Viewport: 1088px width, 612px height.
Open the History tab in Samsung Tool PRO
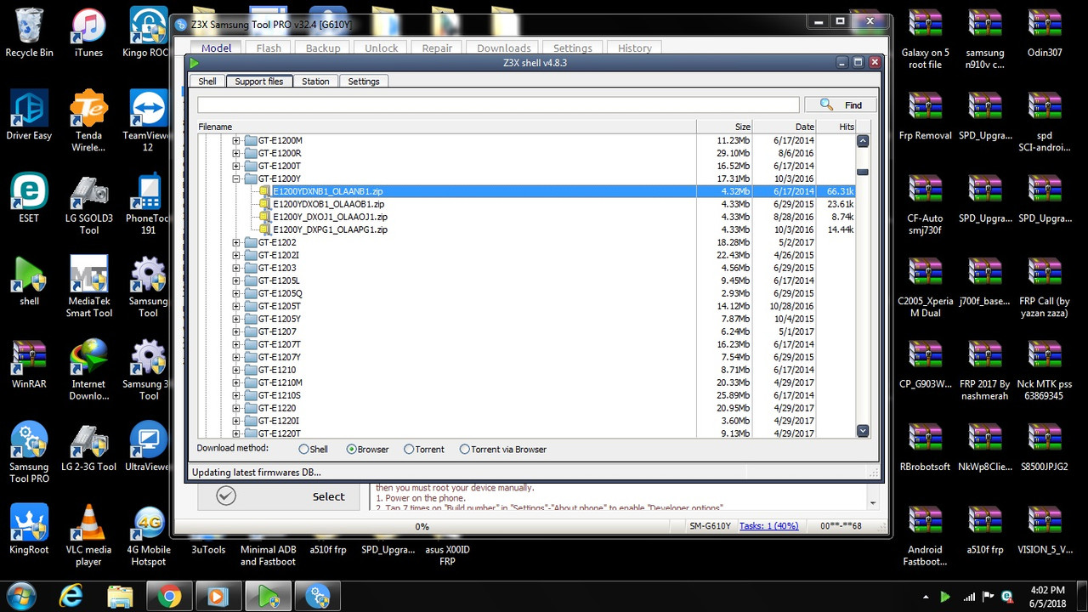click(635, 48)
